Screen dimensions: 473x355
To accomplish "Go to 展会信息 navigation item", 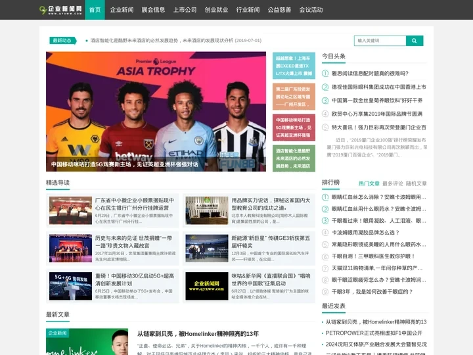I will click(153, 10).
